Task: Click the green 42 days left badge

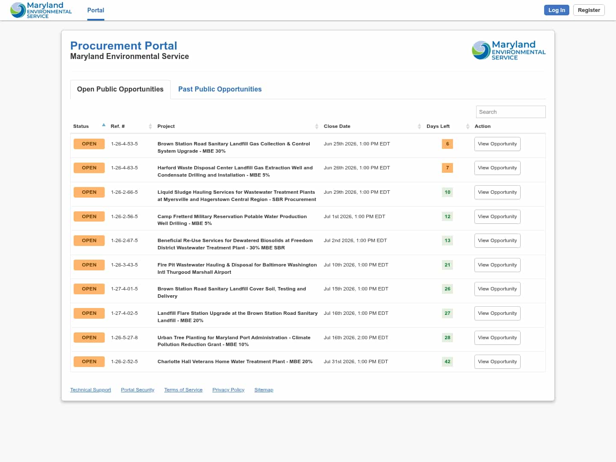Action: click(x=447, y=362)
